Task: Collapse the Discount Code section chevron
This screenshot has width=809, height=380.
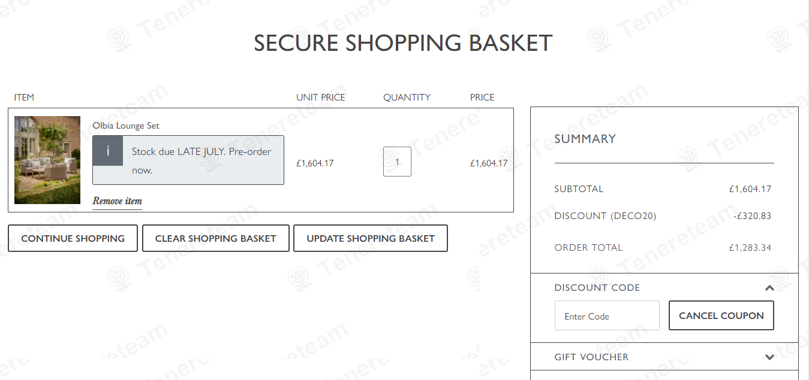Action: (x=769, y=288)
